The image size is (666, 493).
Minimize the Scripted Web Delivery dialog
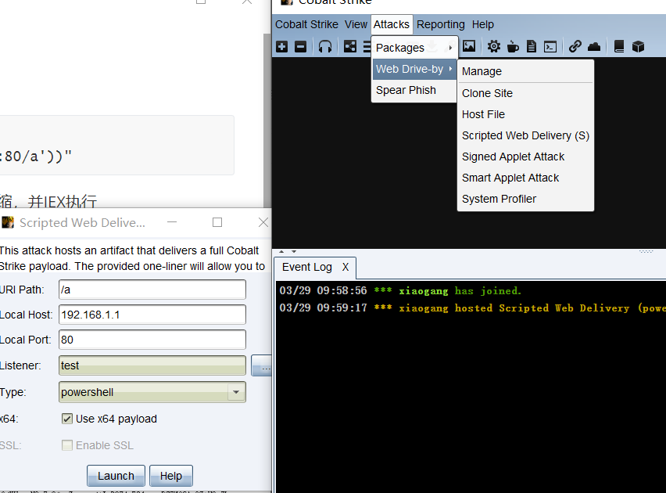coord(172,222)
